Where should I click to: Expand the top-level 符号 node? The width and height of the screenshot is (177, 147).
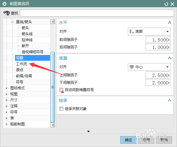coord(6,112)
